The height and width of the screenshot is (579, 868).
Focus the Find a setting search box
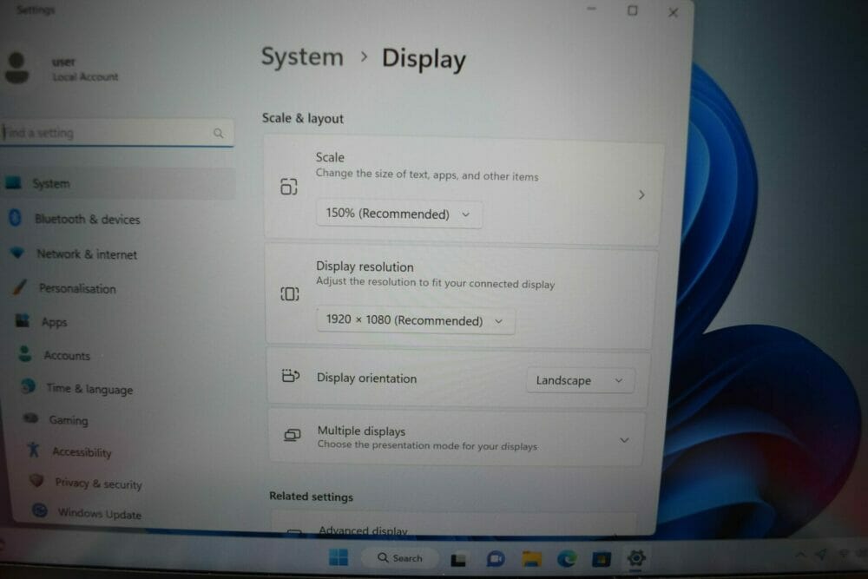tap(117, 133)
